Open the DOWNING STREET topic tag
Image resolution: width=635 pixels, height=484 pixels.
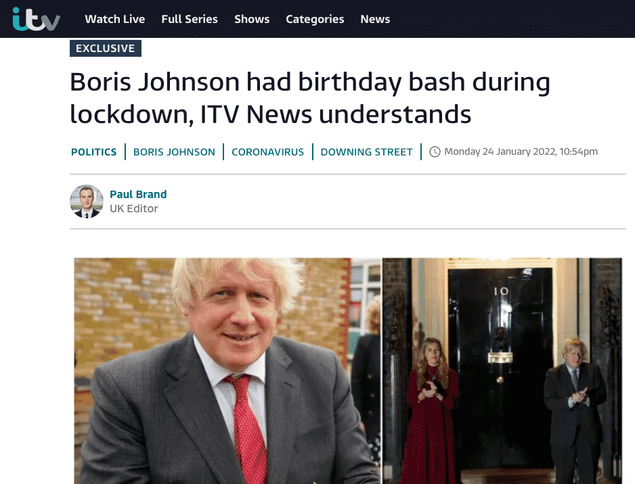point(366,152)
